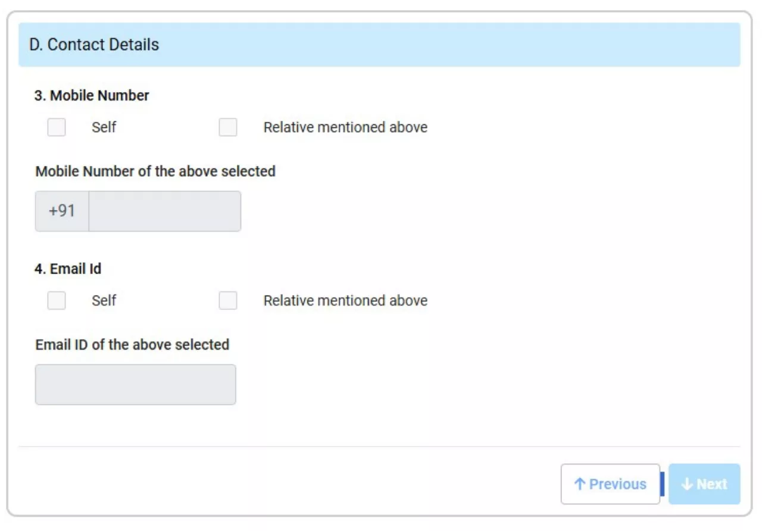Click Relative mentioned above label under Email Id
This screenshot has width=762, height=531.
point(345,301)
